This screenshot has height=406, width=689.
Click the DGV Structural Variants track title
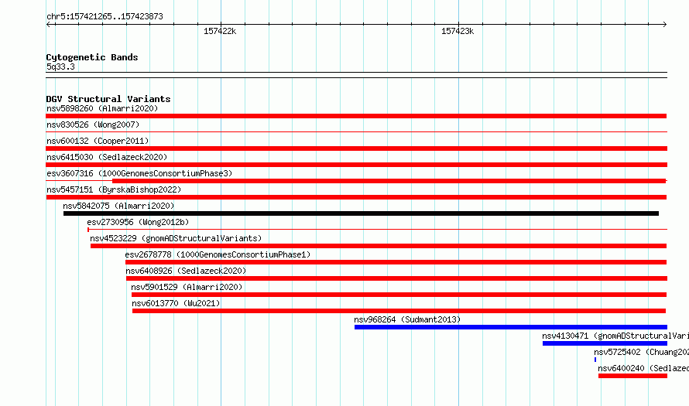[x=108, y=99]
